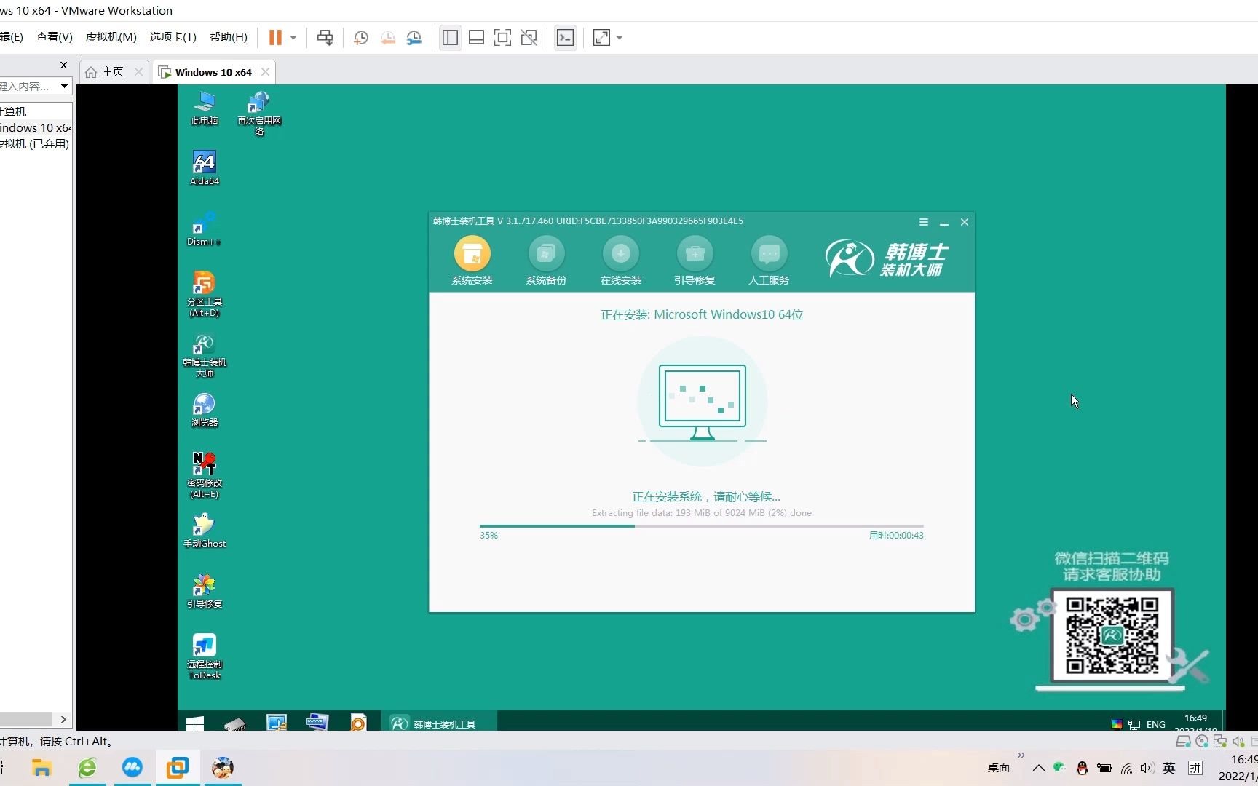Open the 系统备份 icon in 韩博士 tool
The image size is (1258, 786).
click(x=546, y=261)
